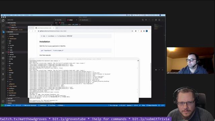Open the rails file in the bin folder
Image resolution: width=215 pixels, height=121 pixels.
(x=11, y=48)
